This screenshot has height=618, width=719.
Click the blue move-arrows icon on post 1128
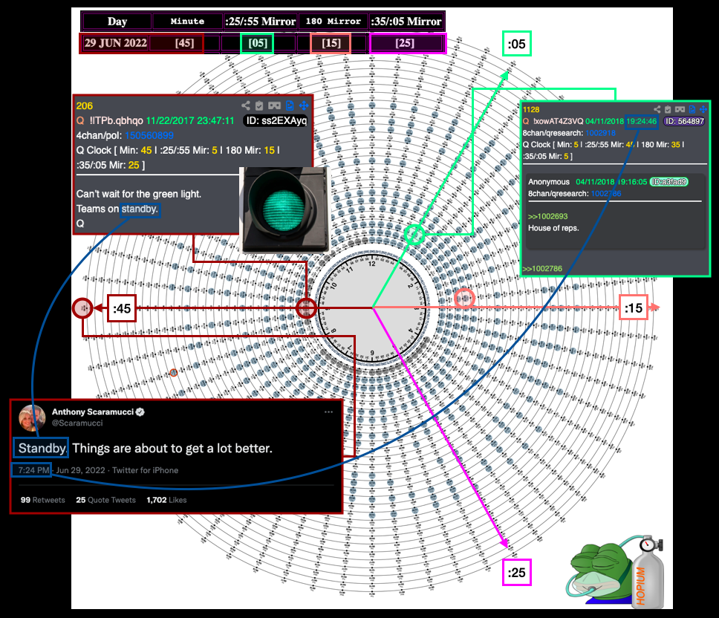coord(703,109)
